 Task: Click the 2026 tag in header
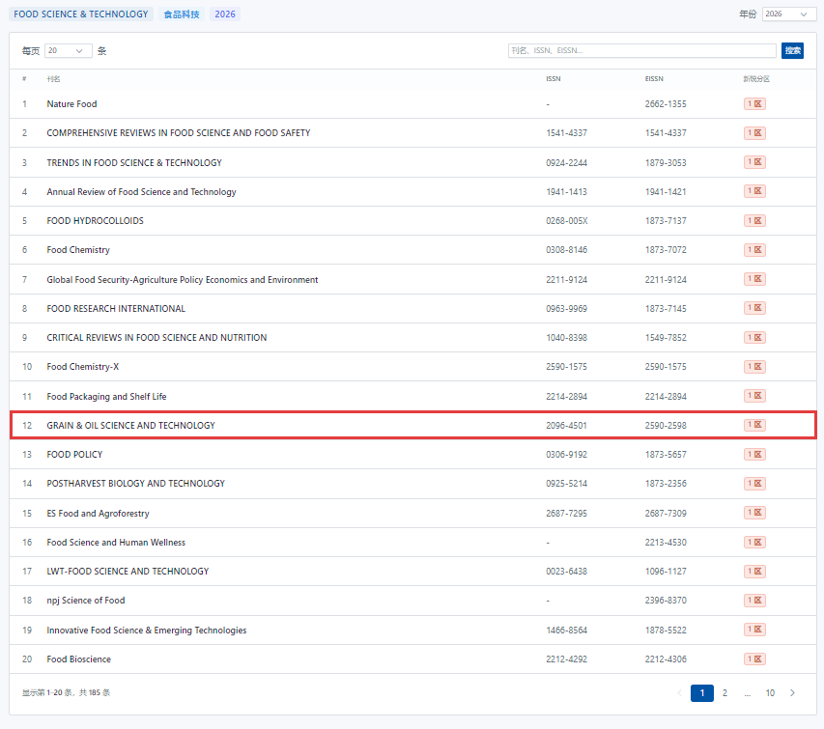pos(225,14)
